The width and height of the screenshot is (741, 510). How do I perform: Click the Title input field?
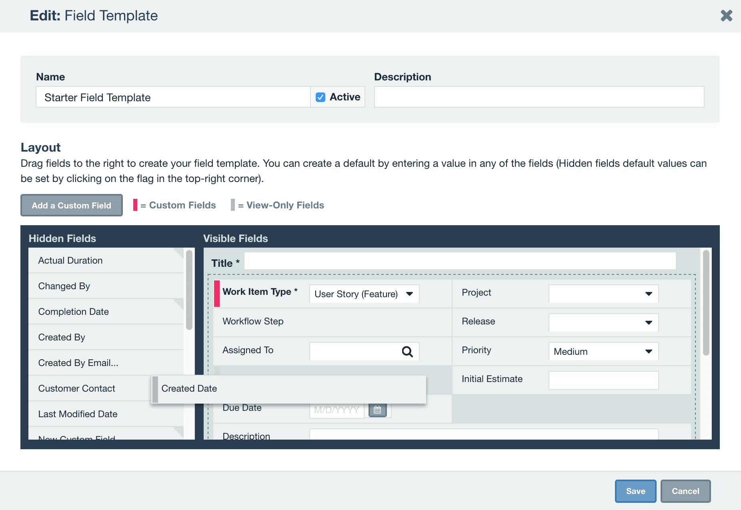(459, 260)
